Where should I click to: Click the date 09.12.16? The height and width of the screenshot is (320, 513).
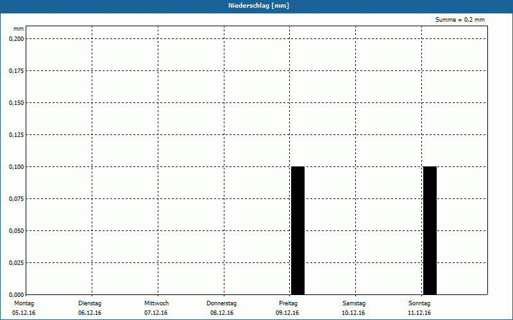coord(287,313)
